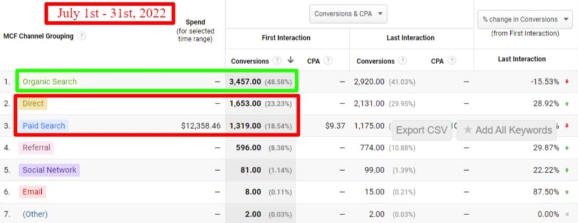This screenshot has width=578, height=223.
Task: Click green up arrow beside 28.92%
Action: tap(567, 104)
